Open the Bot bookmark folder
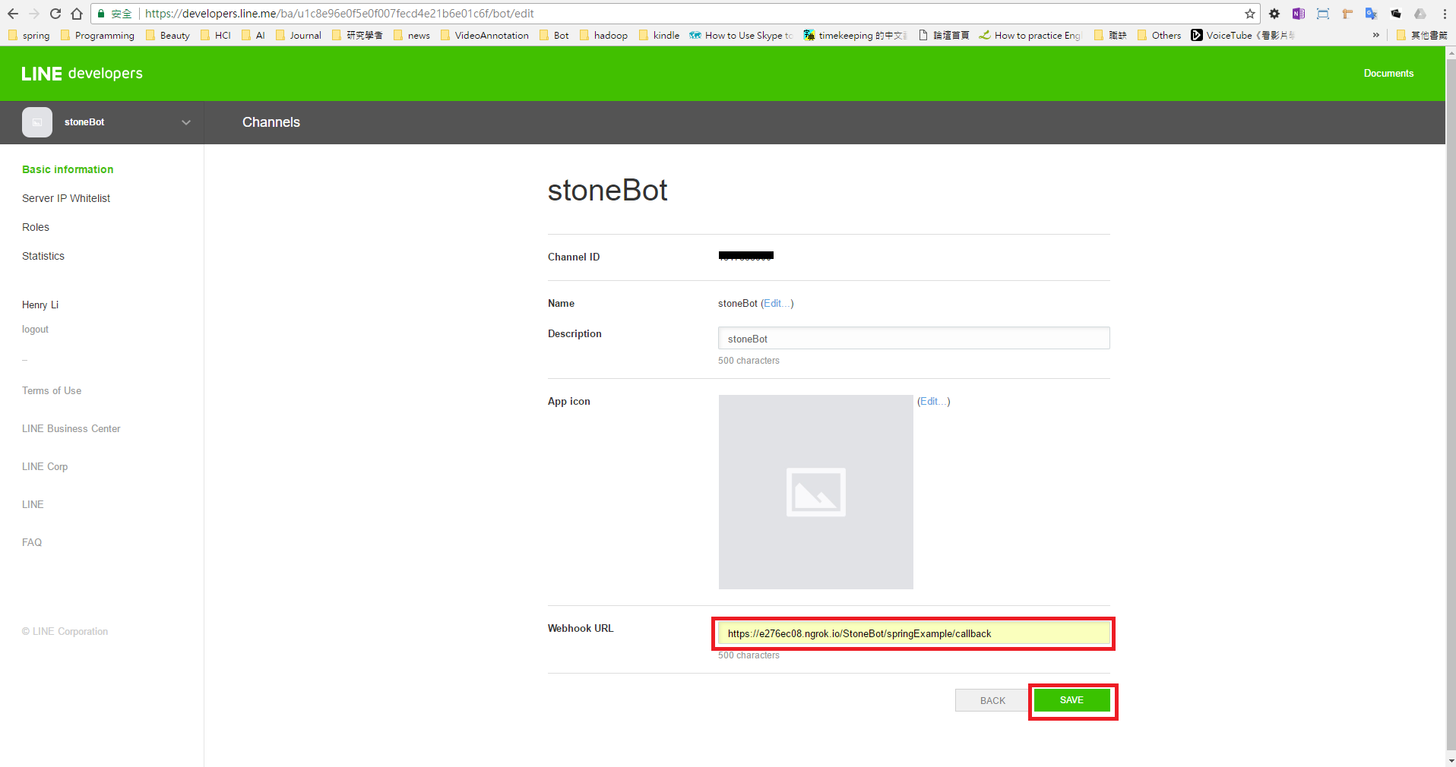The height and width of the screenshot is (767, 1456). (554, 35)
